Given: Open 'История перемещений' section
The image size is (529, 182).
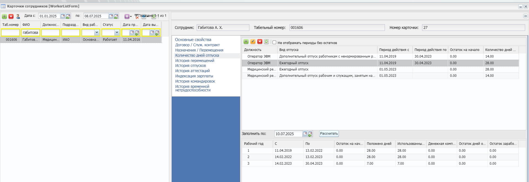Looking at the screenshot, I should click(195, 61).
